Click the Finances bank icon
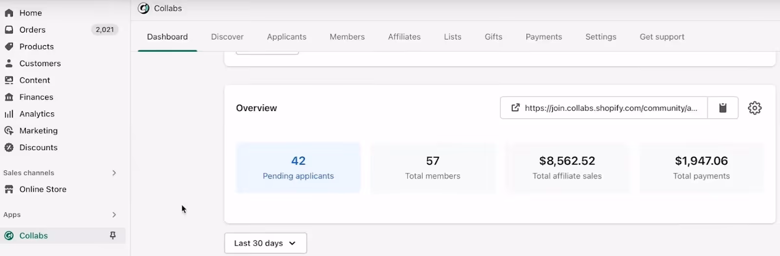Screen dimensions: 780x256 9,97
